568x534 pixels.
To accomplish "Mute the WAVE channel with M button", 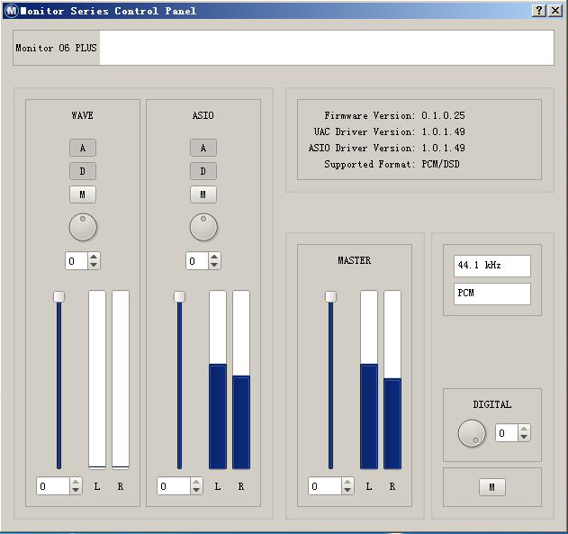I will [83, 195].
